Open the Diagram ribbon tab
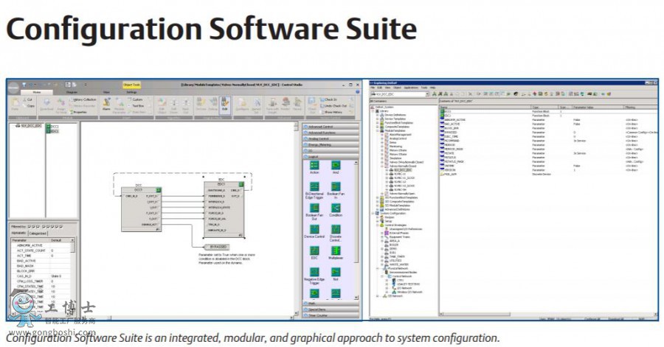 pos(67,92)
